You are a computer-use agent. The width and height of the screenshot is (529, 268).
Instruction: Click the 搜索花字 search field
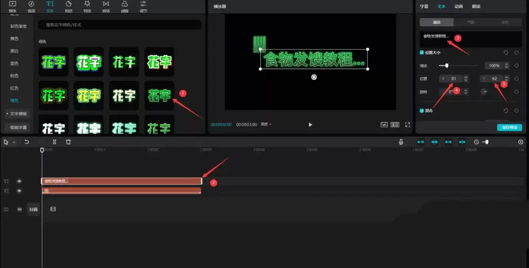(x=120, y=25)
